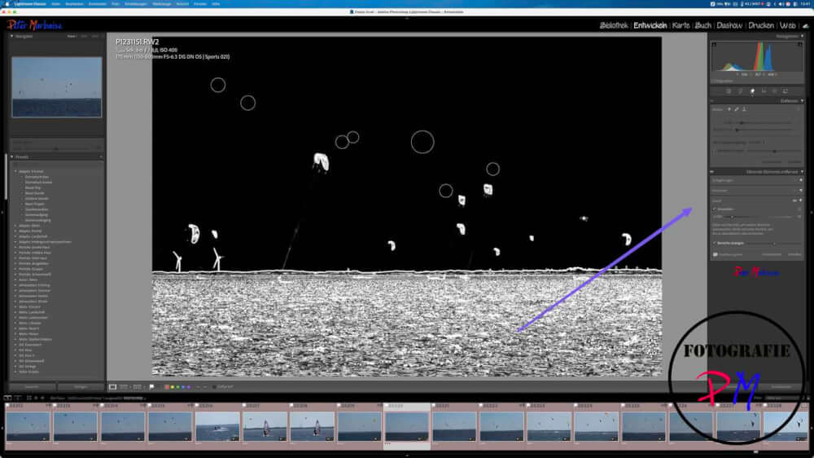
Task: Click the feedback speech bubble icon
Action: (x=716, y=255)
